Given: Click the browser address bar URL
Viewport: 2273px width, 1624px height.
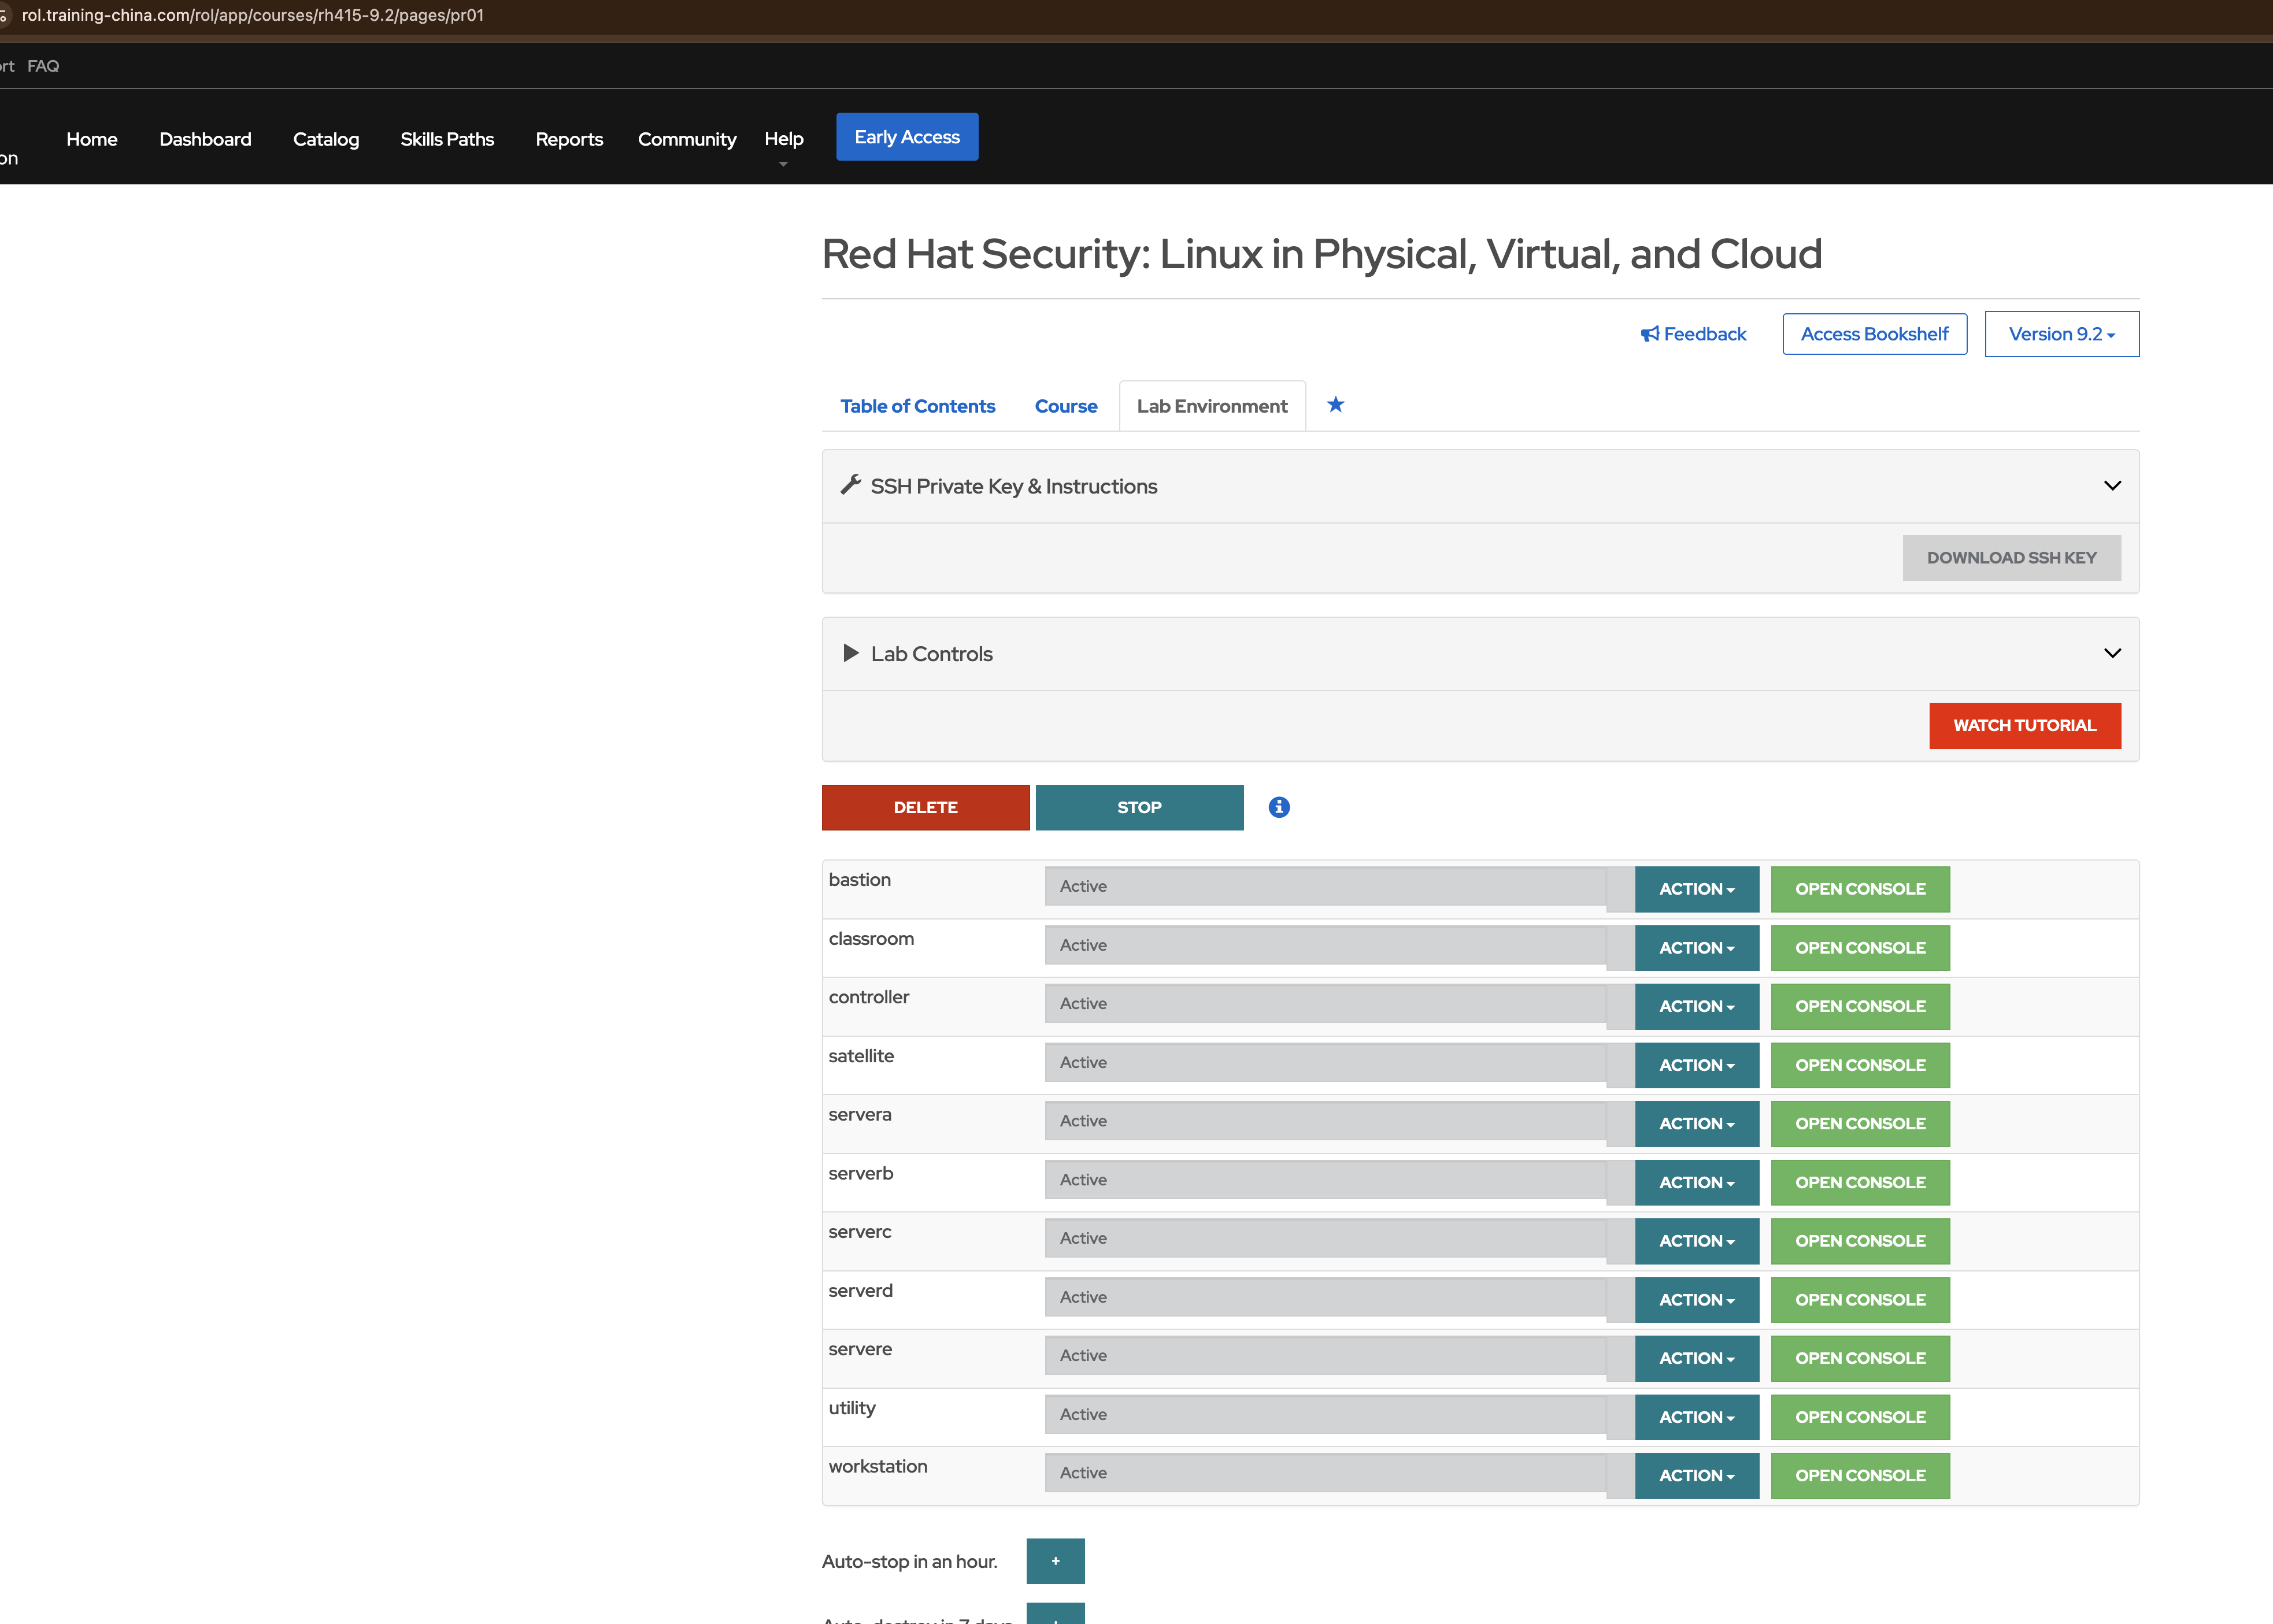Looking at the screenshot, I should click(x=253, y=15).
